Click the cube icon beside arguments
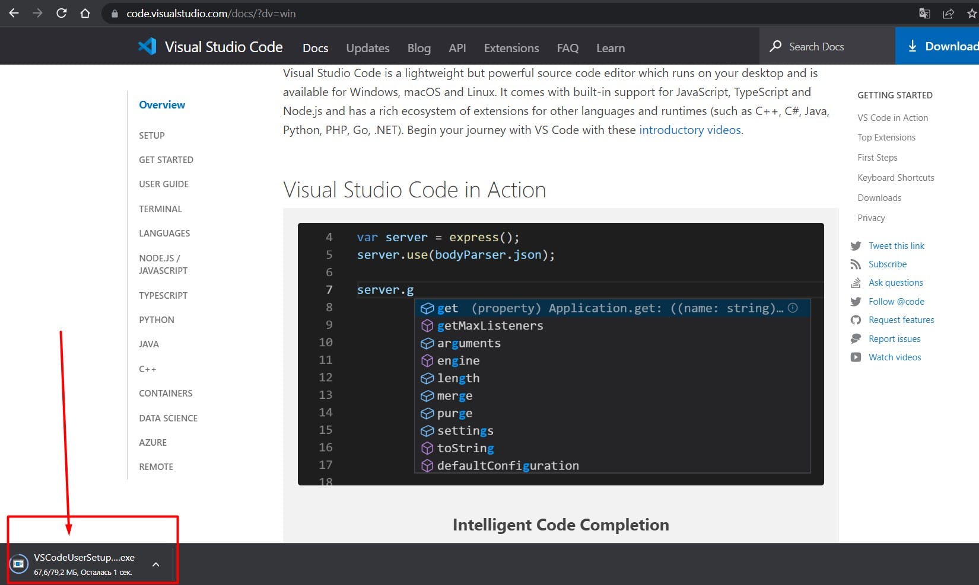Viewport: 979px width, 585px height. [x=427, y=343]
